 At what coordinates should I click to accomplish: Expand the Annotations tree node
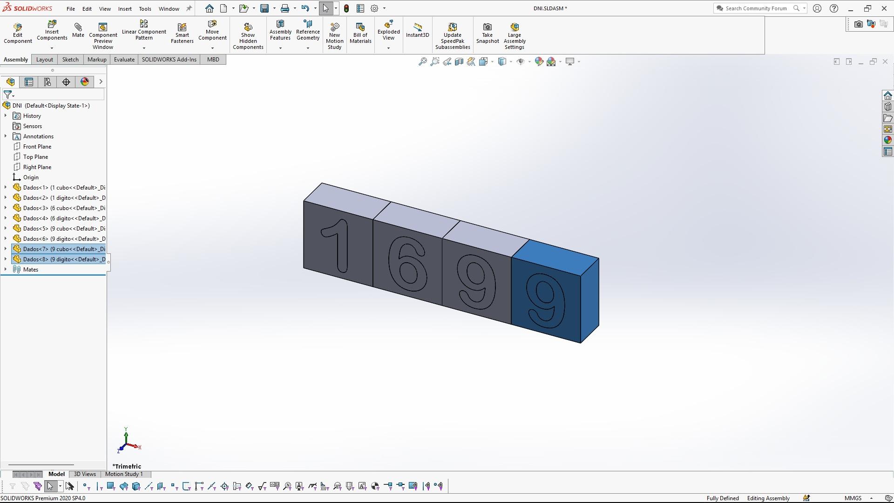point(6,136)
